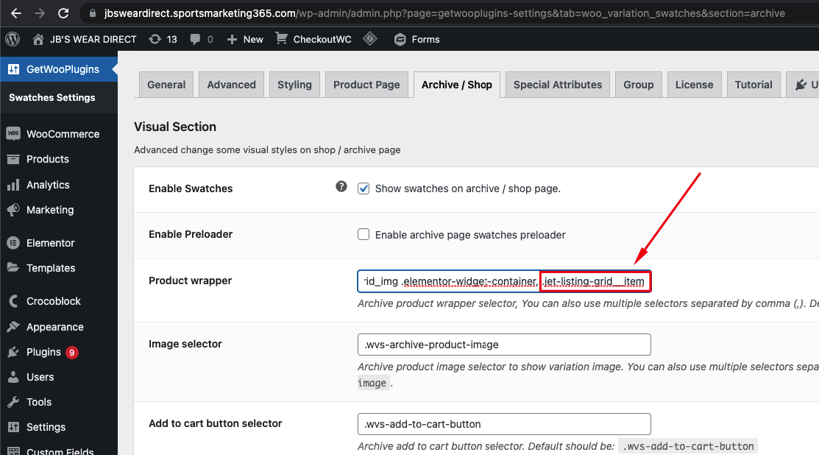
Task: Click help question mark beside Enable Swatches
Action: pyautogui.click(x=341, y=186)
